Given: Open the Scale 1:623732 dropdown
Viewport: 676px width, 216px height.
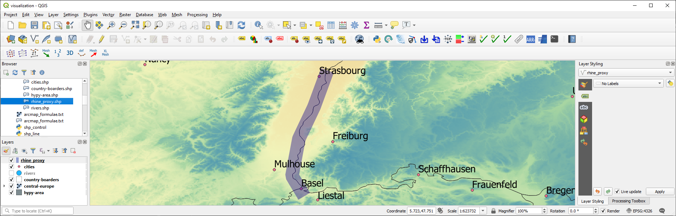Looking at the screenshot, I should point(483,211).
